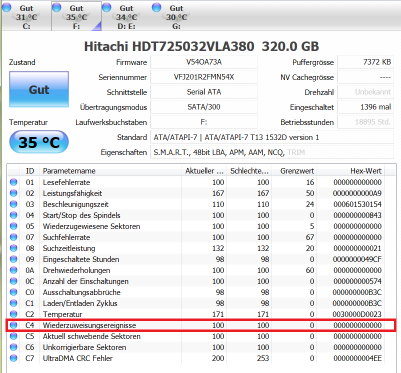401x373 pixels.
Task: Click status orb of Beschleunigungszeit row
Action: point(13,204)
